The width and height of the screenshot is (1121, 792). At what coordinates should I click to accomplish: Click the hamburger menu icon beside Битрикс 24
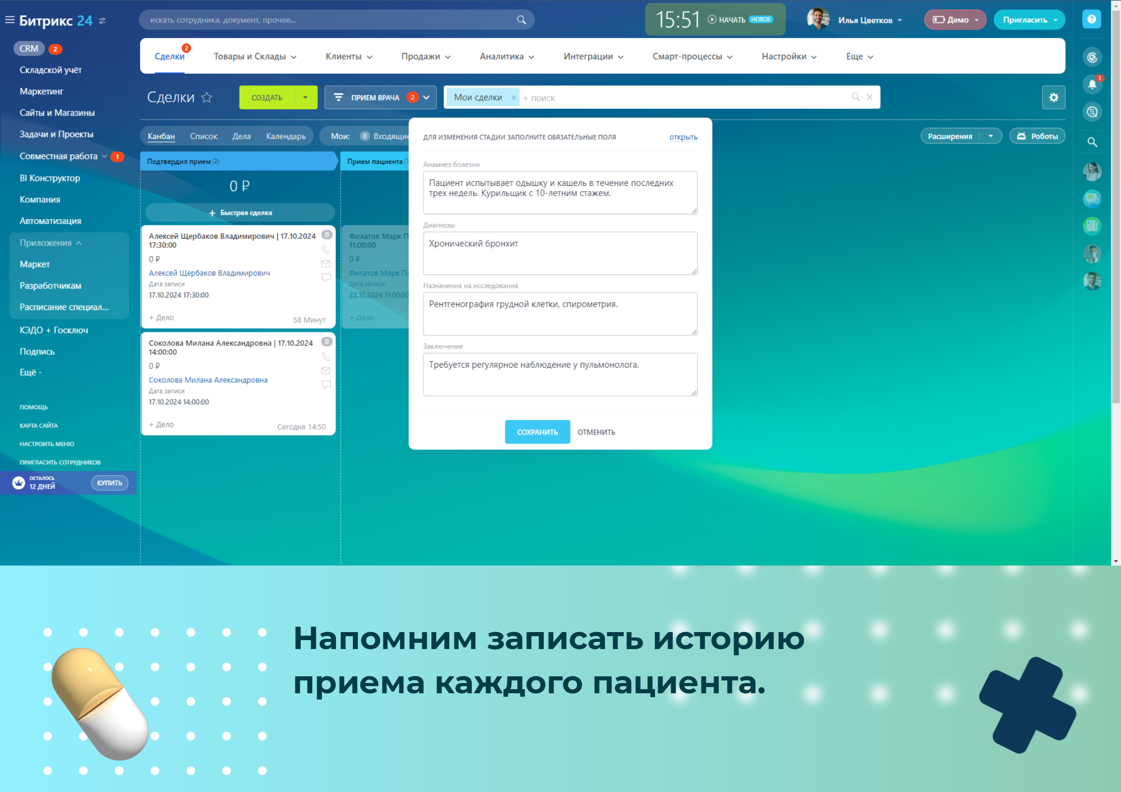[10, 20]
